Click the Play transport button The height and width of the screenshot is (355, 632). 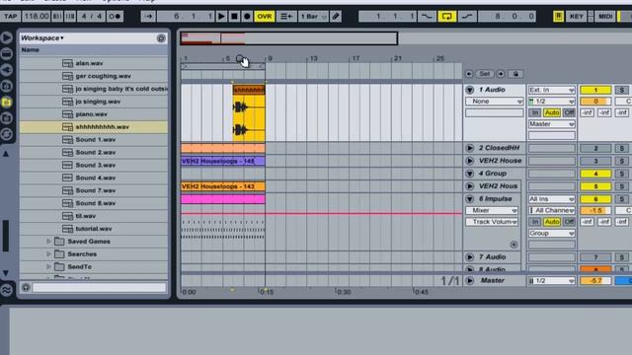(x=221, y=17)
